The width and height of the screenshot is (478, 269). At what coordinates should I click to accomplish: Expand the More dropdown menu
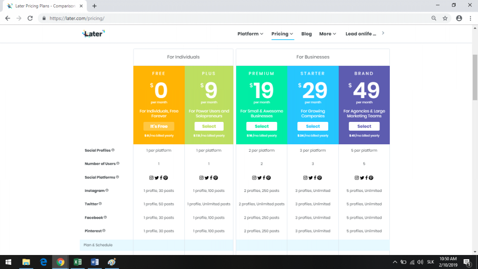click(x=327, y=34)
